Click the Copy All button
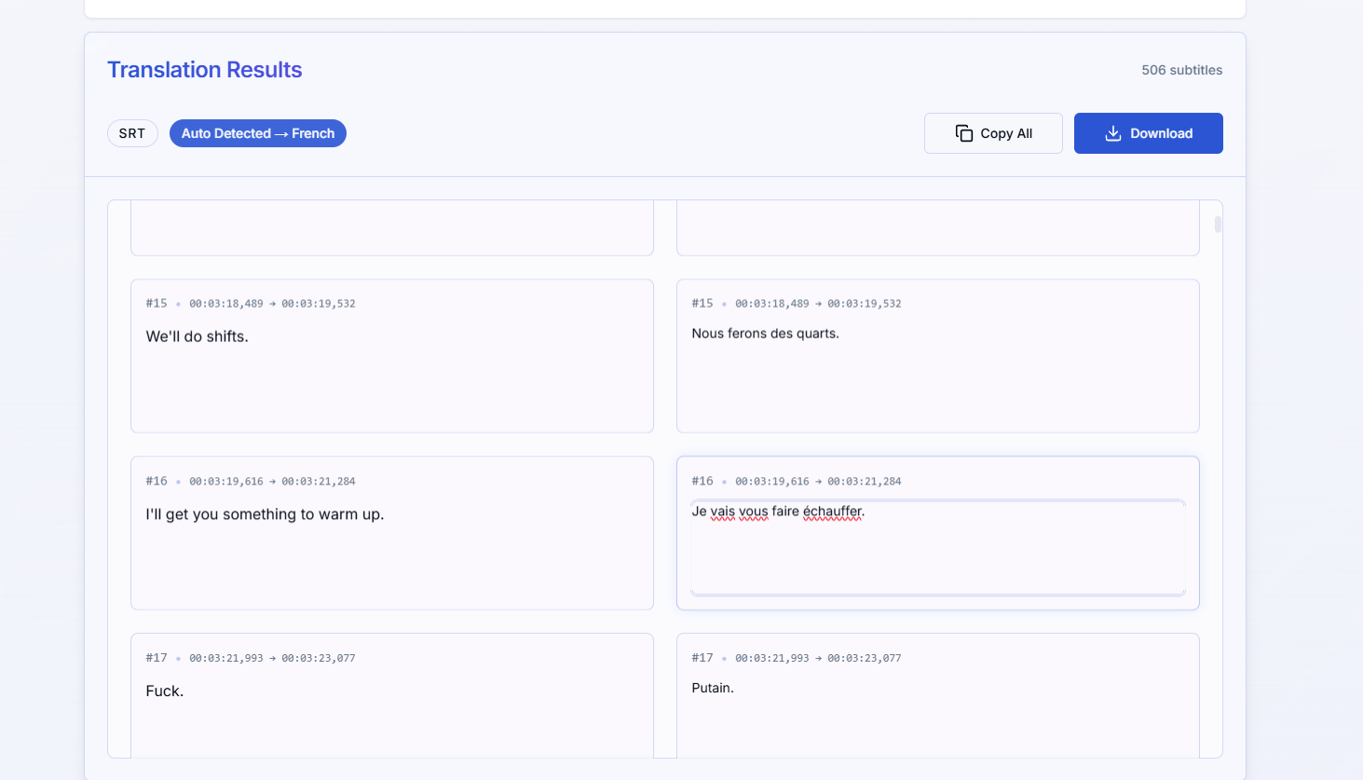The image size is (1363, 780). click(993, 133)
